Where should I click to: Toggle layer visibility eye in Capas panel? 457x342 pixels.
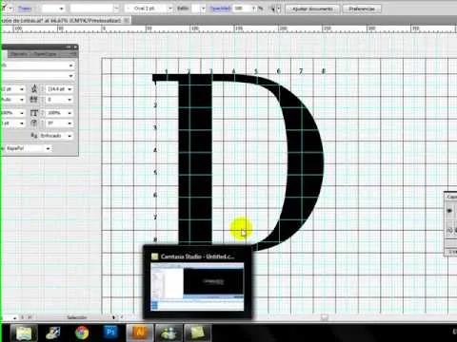tap(449, 211)
